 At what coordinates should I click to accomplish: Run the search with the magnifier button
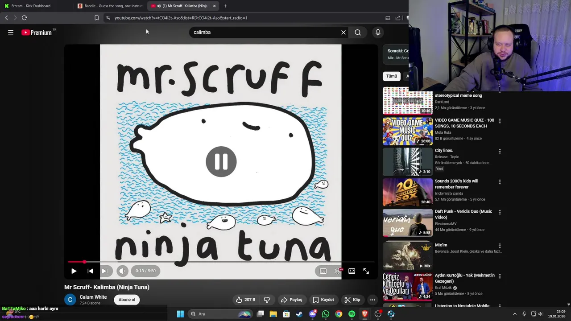pyautogui.click(x=358, y=32)
